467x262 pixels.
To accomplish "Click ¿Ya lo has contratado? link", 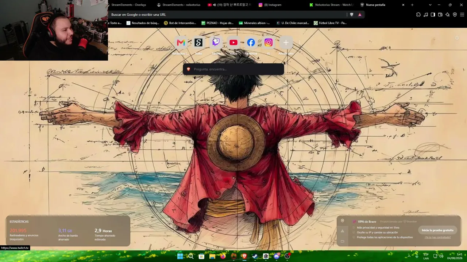I will click(437, 237).
